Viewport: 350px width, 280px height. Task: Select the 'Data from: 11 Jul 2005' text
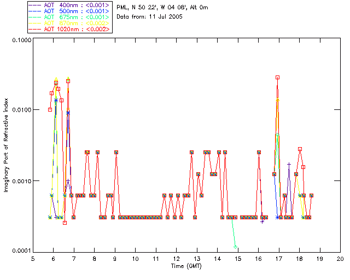point(149,17)
